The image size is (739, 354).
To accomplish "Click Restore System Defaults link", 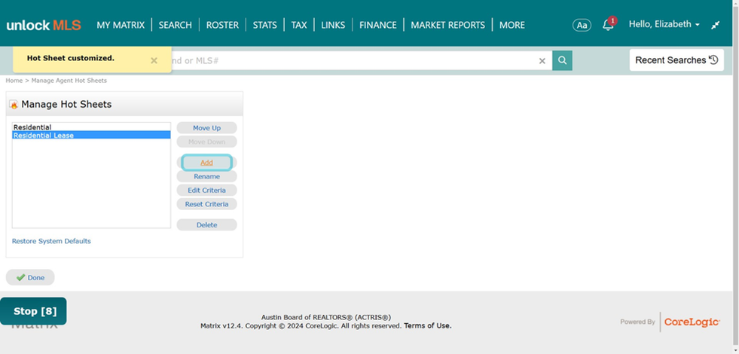I will tap(51, 241).
